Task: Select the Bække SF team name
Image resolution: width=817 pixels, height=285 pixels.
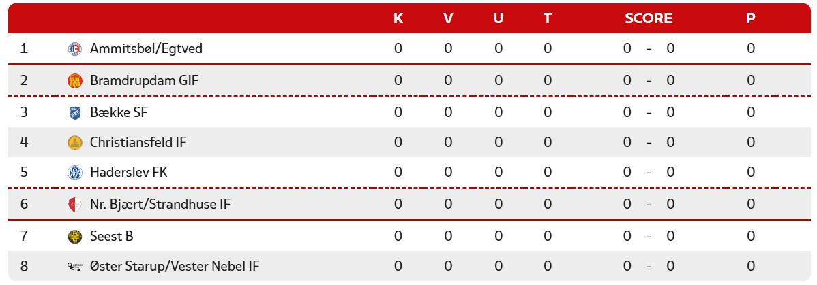Action: click(119, 112)
